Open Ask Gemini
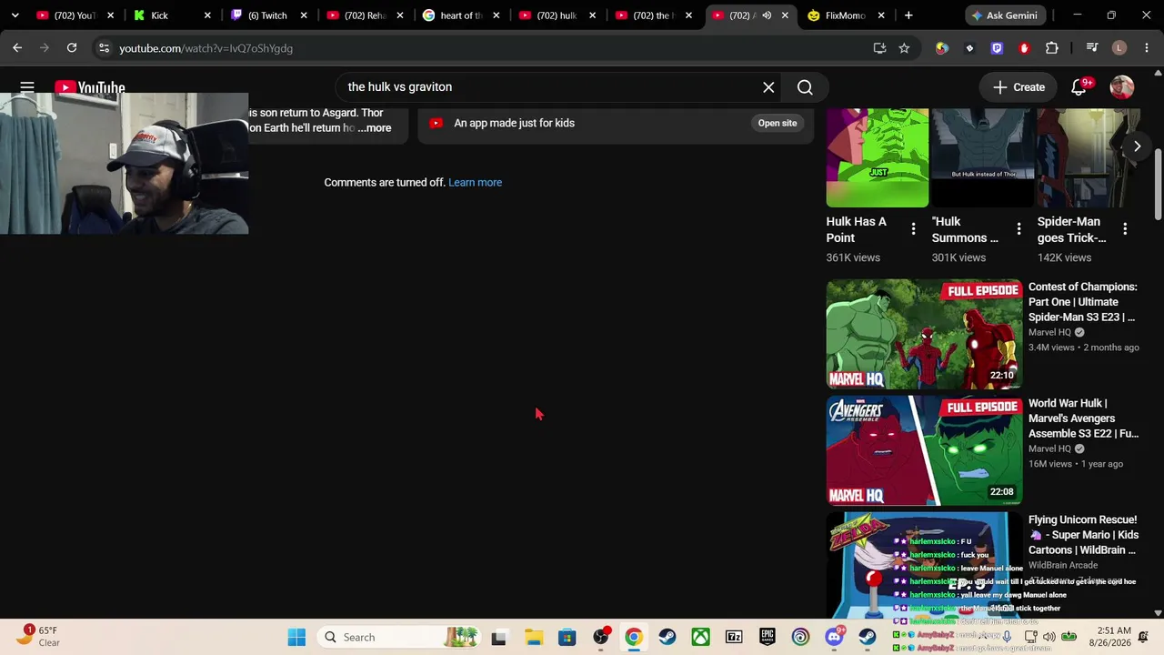 tap(1004, 15)
